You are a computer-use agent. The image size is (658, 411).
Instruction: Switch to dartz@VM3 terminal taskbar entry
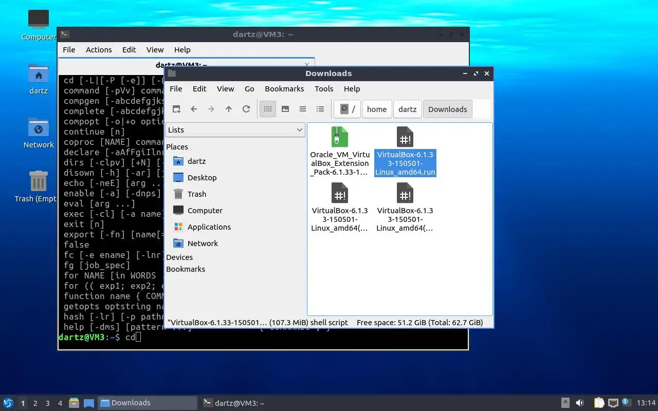pyautogui.click(x=249, y=403)
